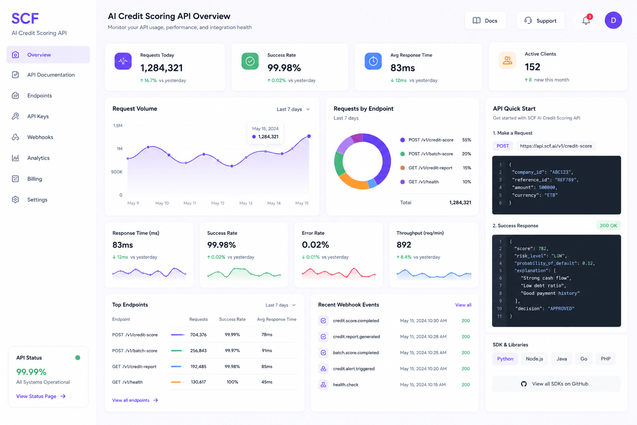
Task: Click the May 15 chart data point
Action: [x=309, y=136]
